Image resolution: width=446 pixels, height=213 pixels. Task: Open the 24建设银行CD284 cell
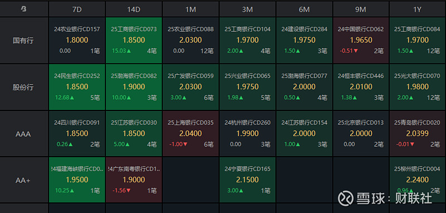[x=304, y=40]
